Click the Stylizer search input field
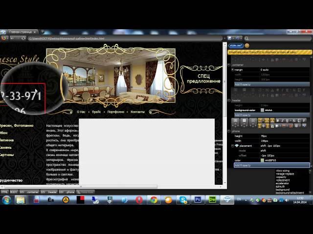The image size is (313, 234). [x=279, y=38]
